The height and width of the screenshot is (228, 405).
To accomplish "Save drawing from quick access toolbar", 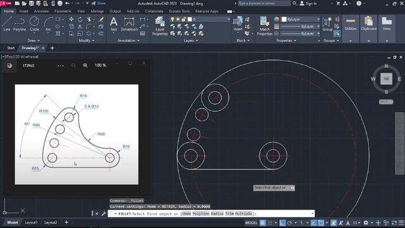I will (x=31, y=3).
